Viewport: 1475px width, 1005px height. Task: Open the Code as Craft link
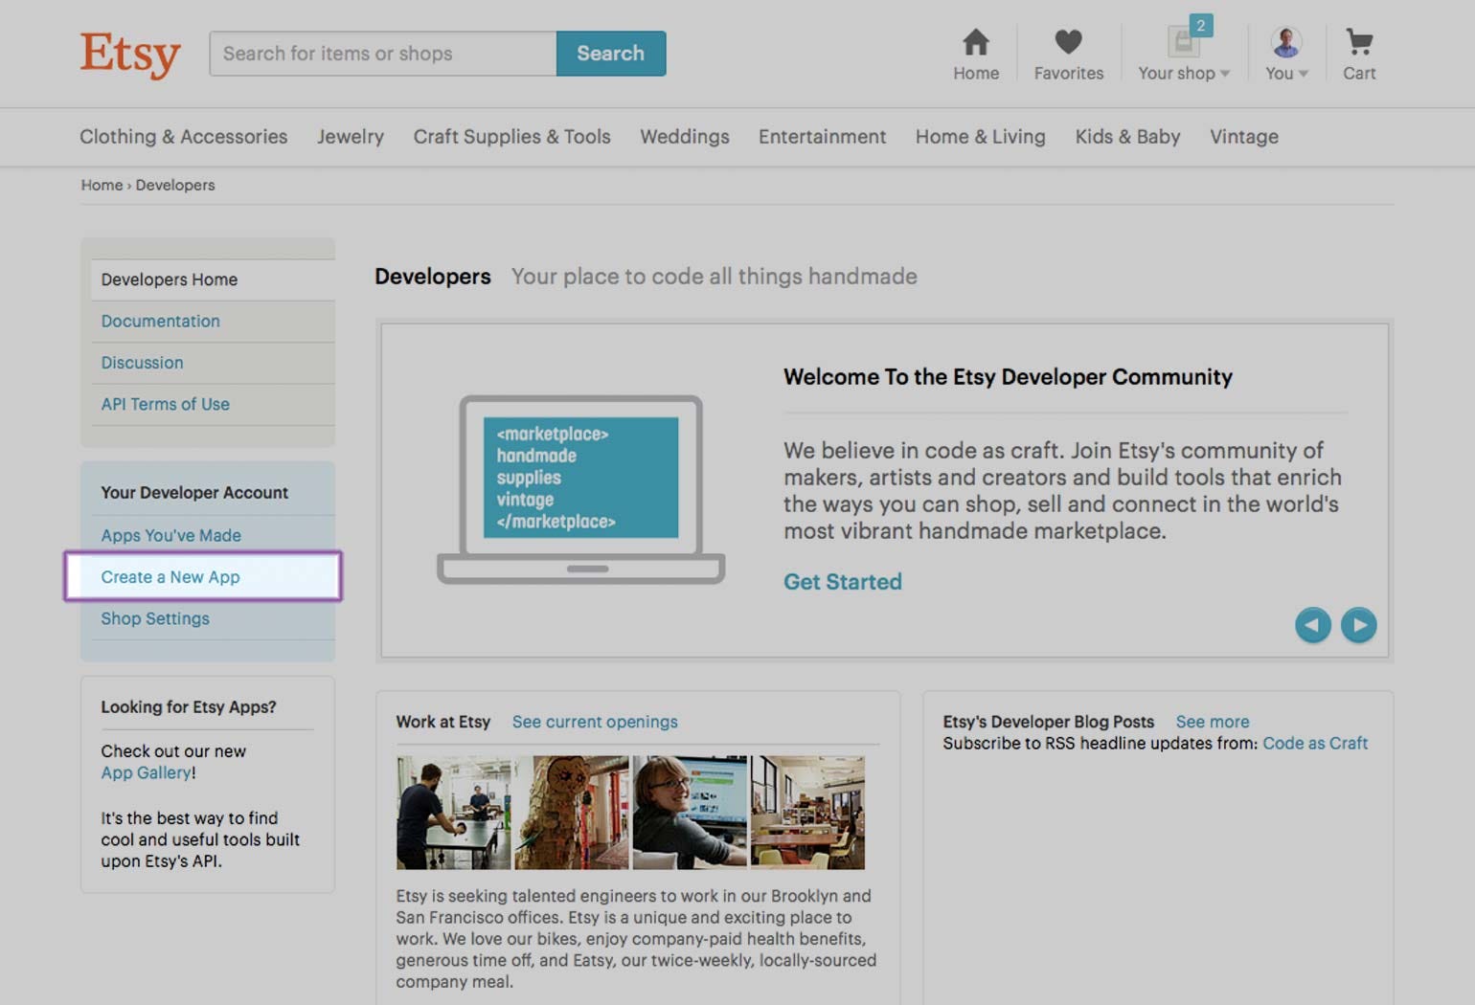point(1315,743)
